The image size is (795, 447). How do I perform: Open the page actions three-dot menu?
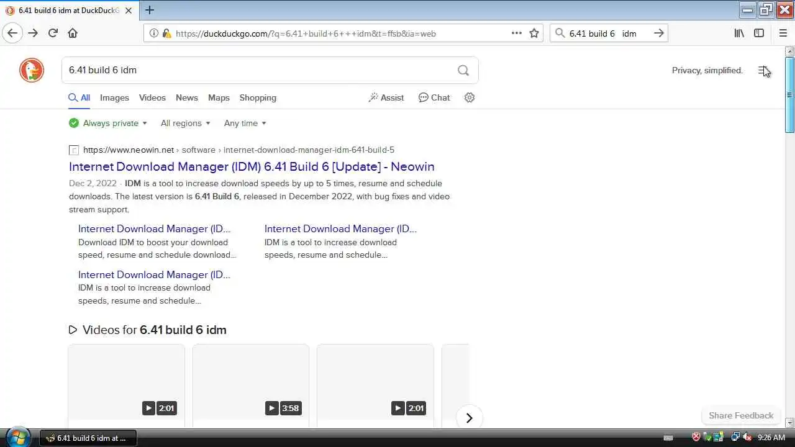coord(516,33)
